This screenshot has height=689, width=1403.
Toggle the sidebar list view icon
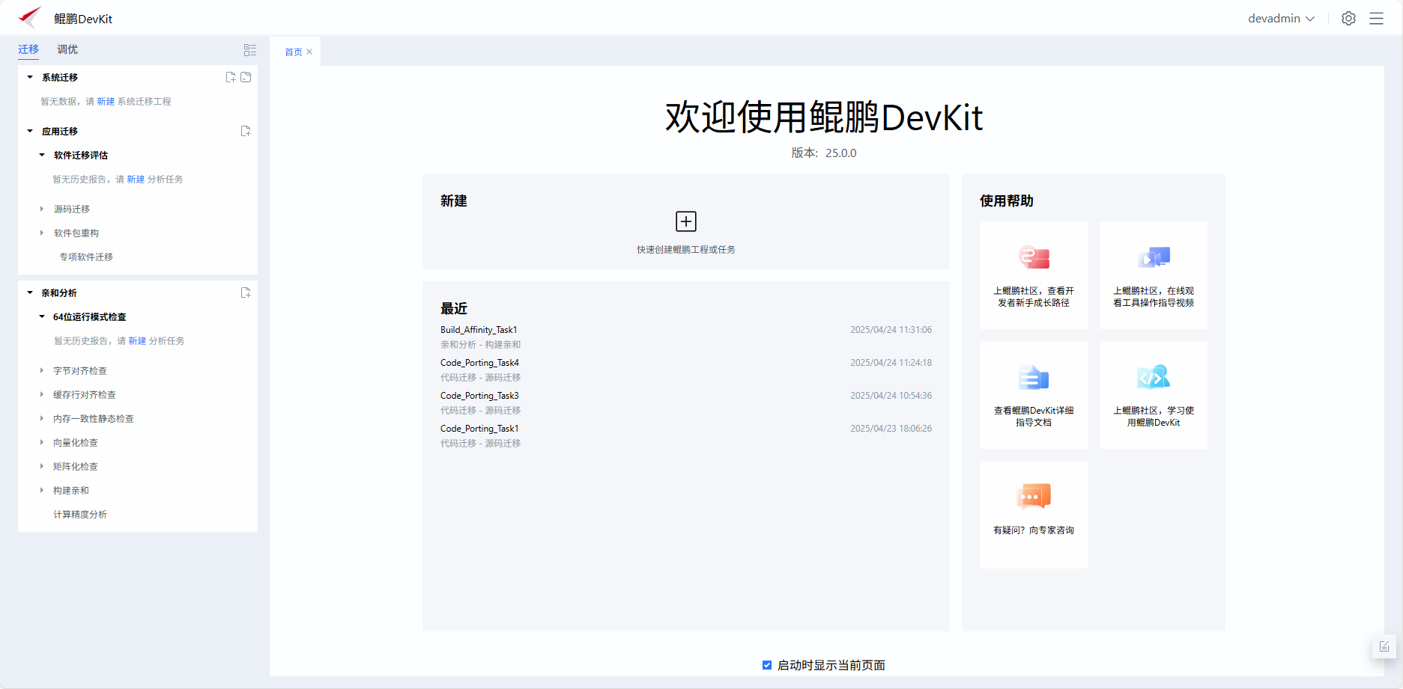250,50
